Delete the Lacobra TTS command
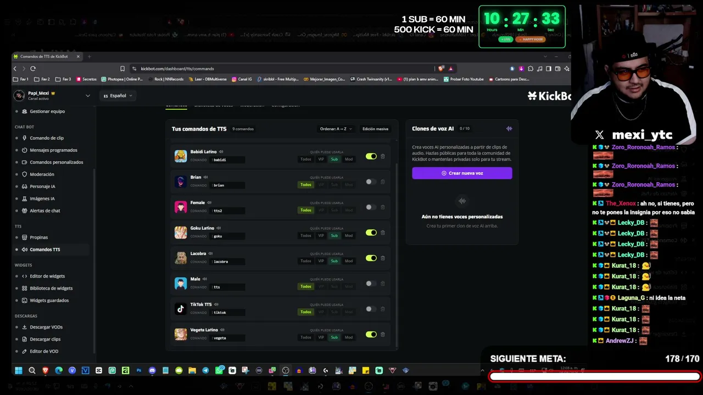 coord(383,258)
